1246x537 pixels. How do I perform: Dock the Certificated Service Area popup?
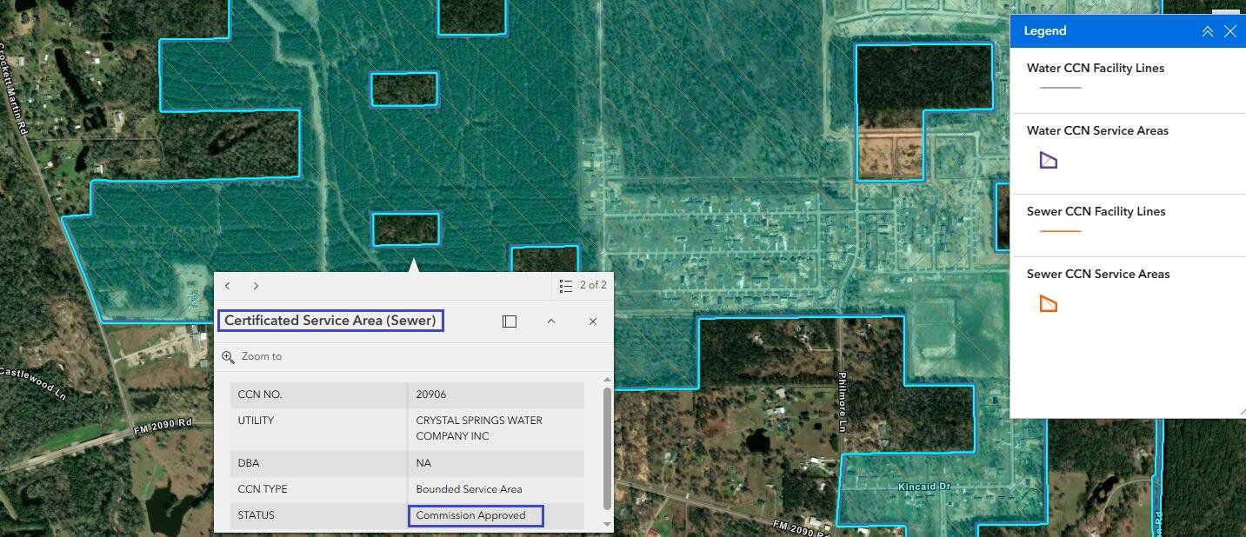(x=510, y=322)
